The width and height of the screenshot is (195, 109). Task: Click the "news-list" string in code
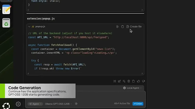pos(104,49)
